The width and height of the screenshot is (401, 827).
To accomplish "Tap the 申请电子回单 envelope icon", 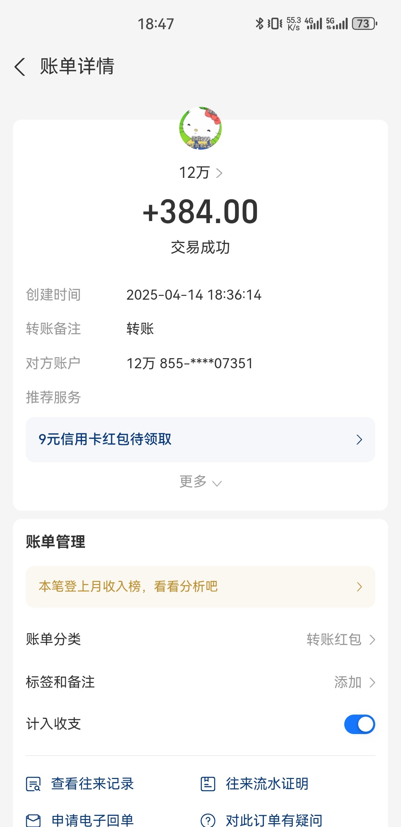I will pyautogui.click(x=33, y=820).
